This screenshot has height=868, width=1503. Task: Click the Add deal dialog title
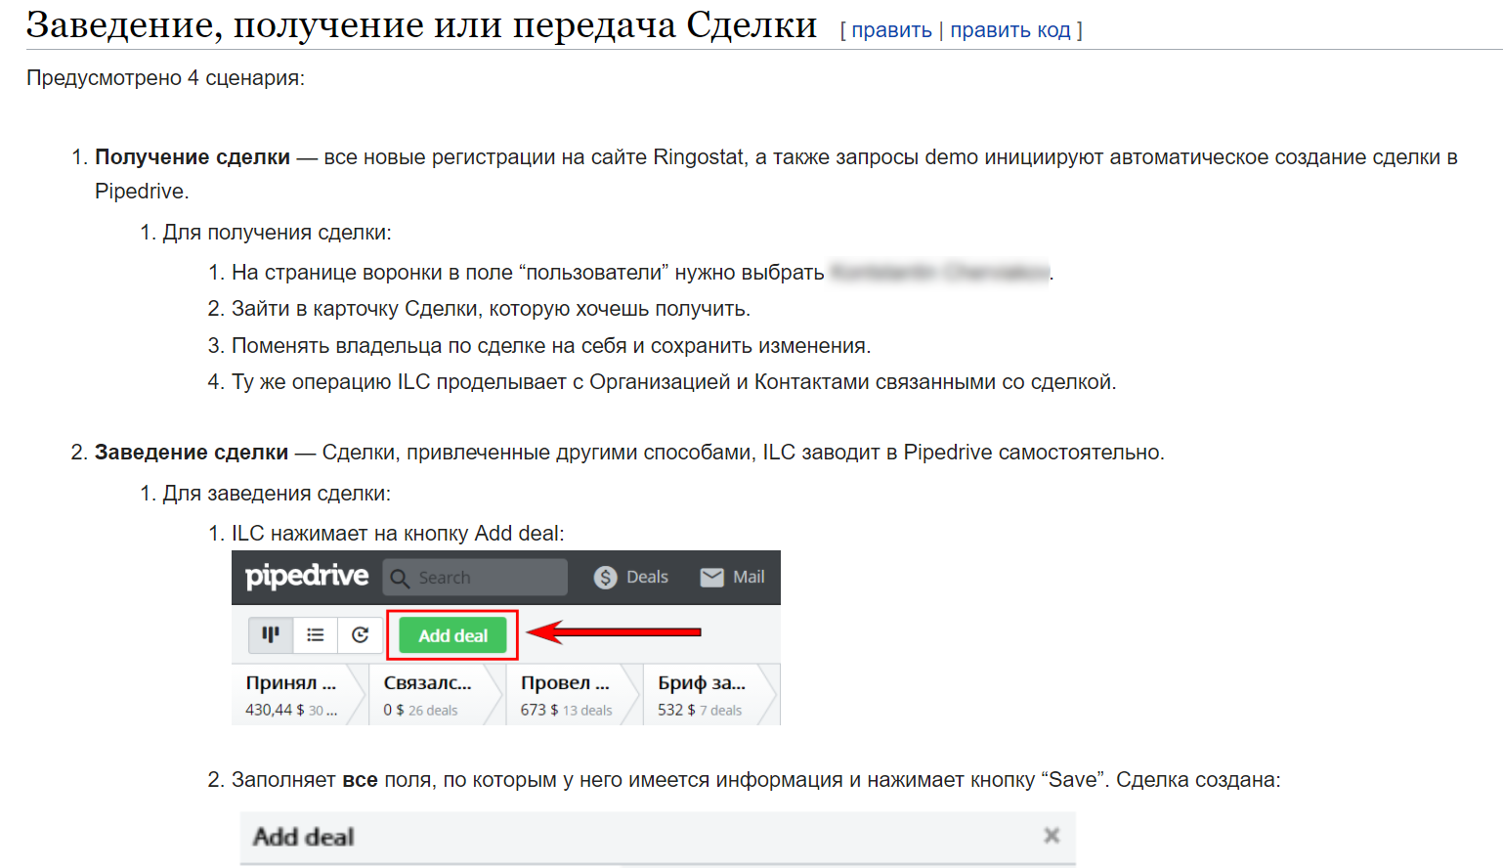(x=304, y=837)
